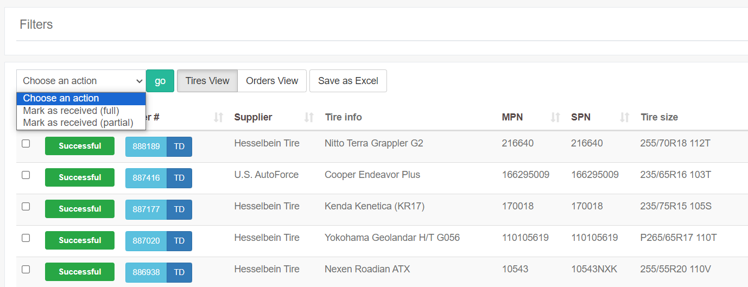This screenshot has width=748, height=287.
Task: Open order number 887416
Action: click(146, 178)
